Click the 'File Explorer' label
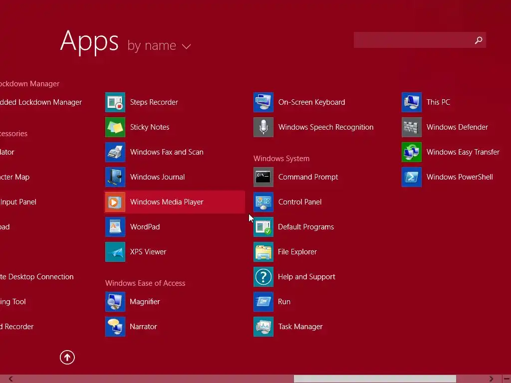The height and width of the screenshot is (383, 511). point(297,252)
